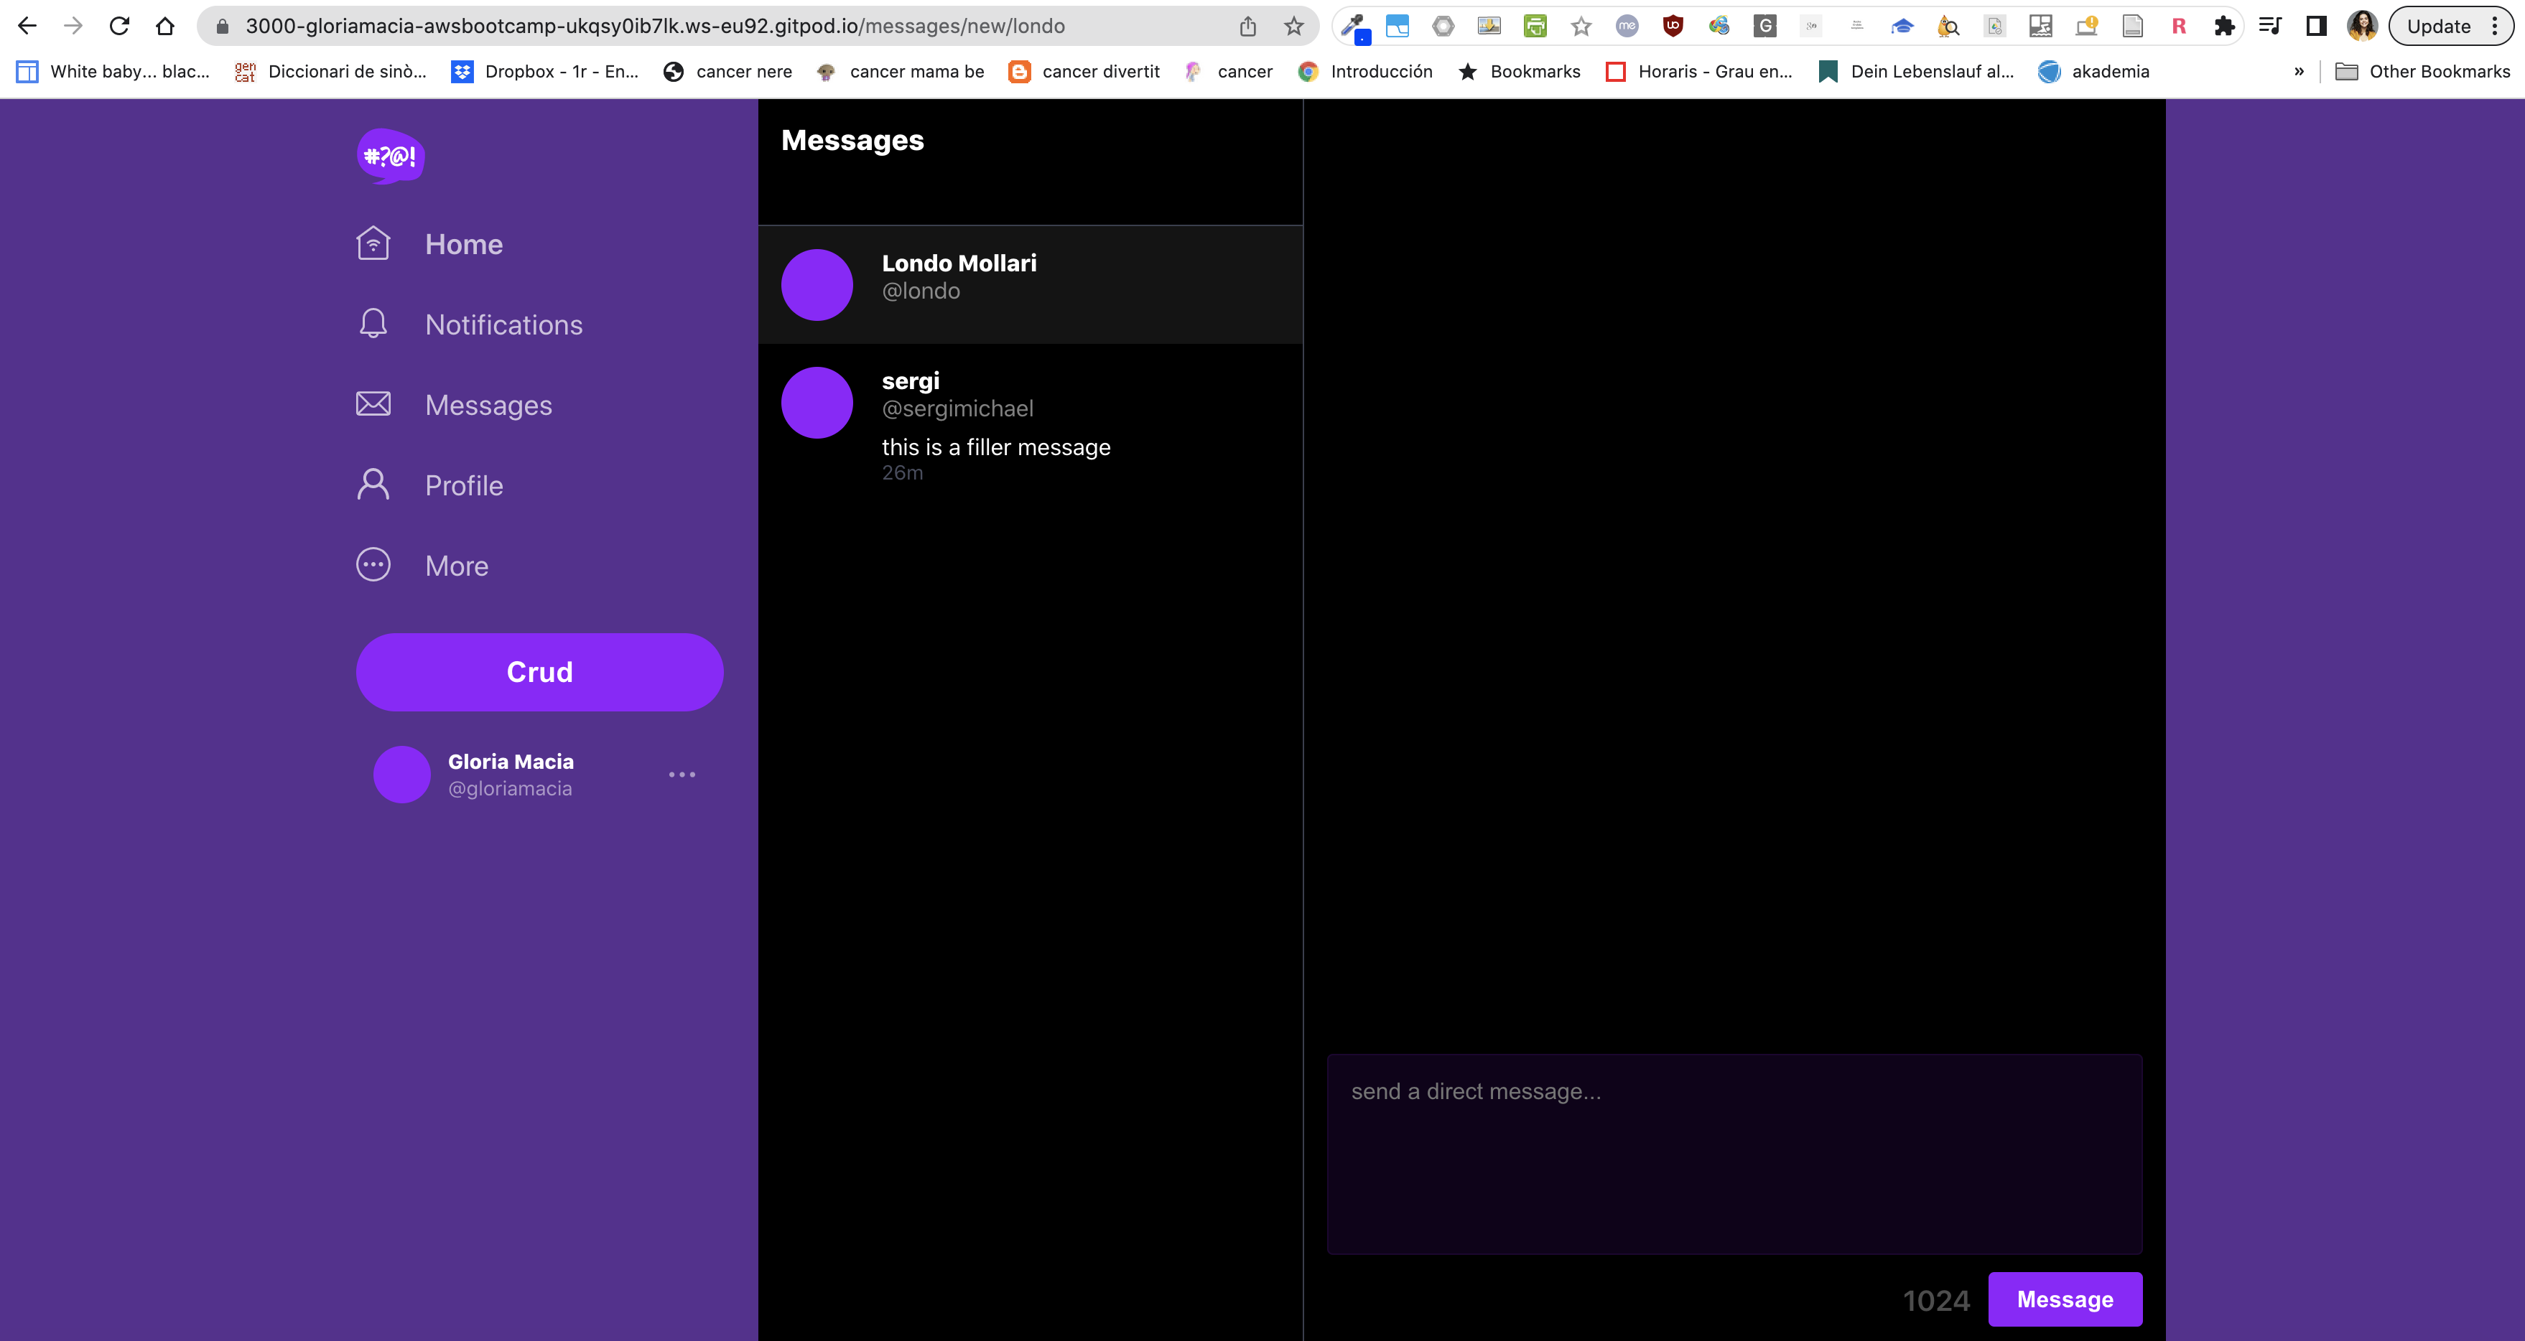The image size is (2525, 1341).
Task: Click the Home icon in the sidebar
Action: coord(373,243)
